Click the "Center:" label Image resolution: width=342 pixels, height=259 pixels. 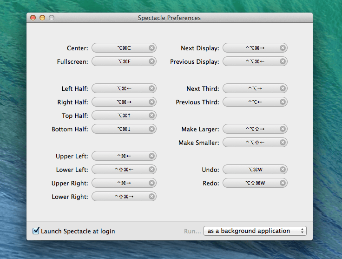tap(78, 48)
